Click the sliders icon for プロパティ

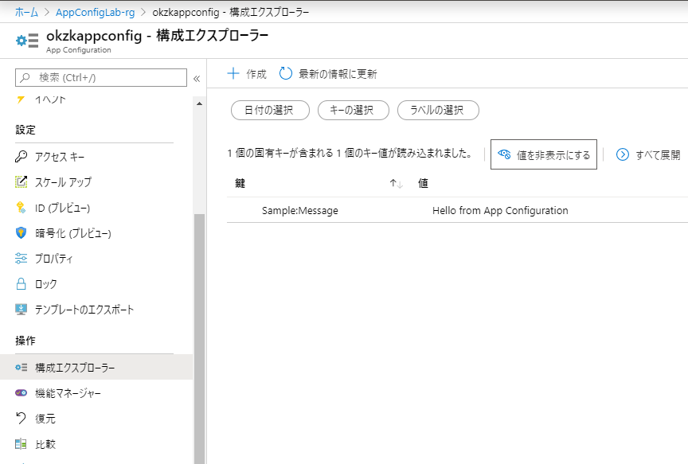point(21,259)
